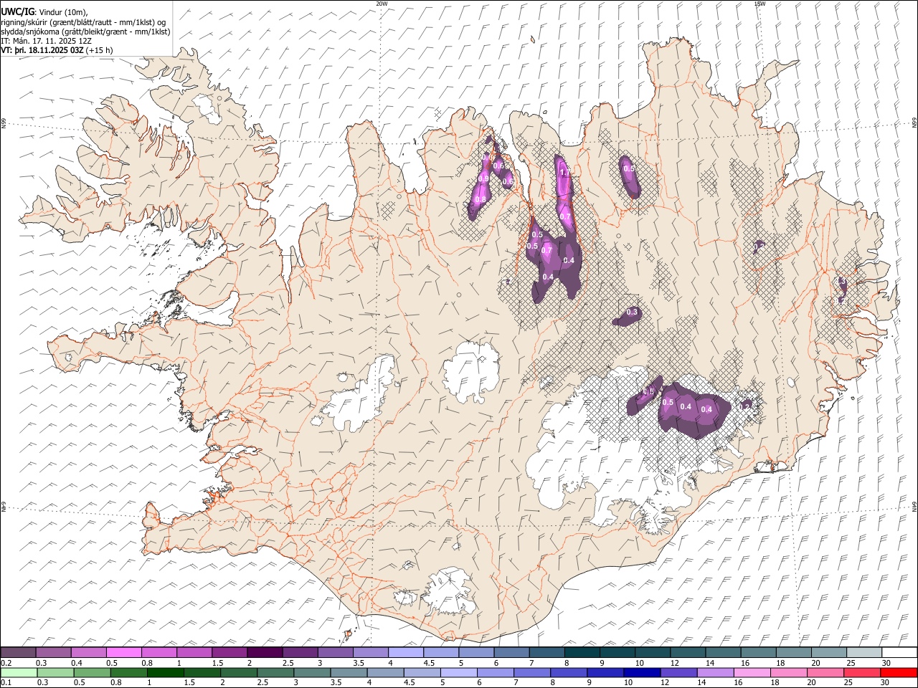Click the "rigning/skúrir" description line in the header
Viewport: 918px width, 688px height.
tap(84, 21)
